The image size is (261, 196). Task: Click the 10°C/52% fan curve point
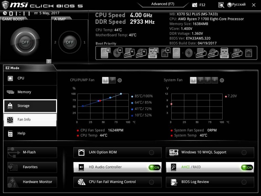83,106
